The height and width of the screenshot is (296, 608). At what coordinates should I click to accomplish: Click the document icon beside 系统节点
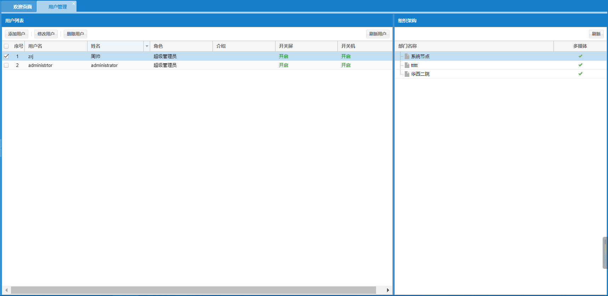tap(407, 56)
